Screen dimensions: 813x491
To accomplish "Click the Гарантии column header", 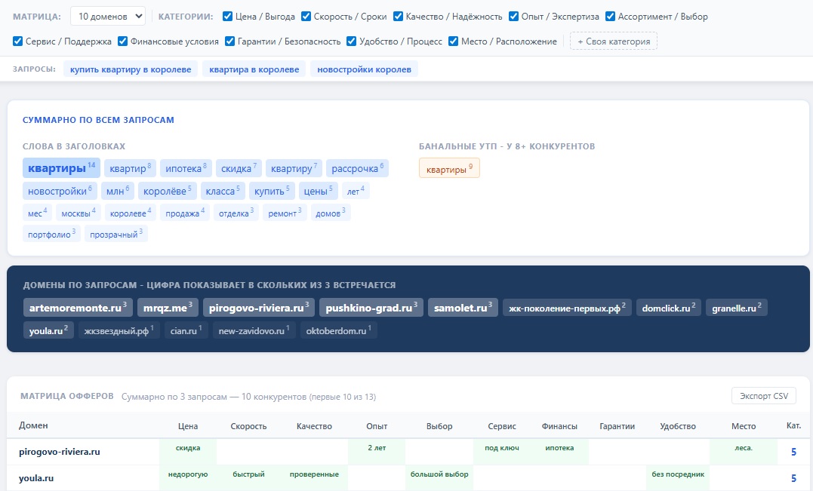I will point(617,425).
